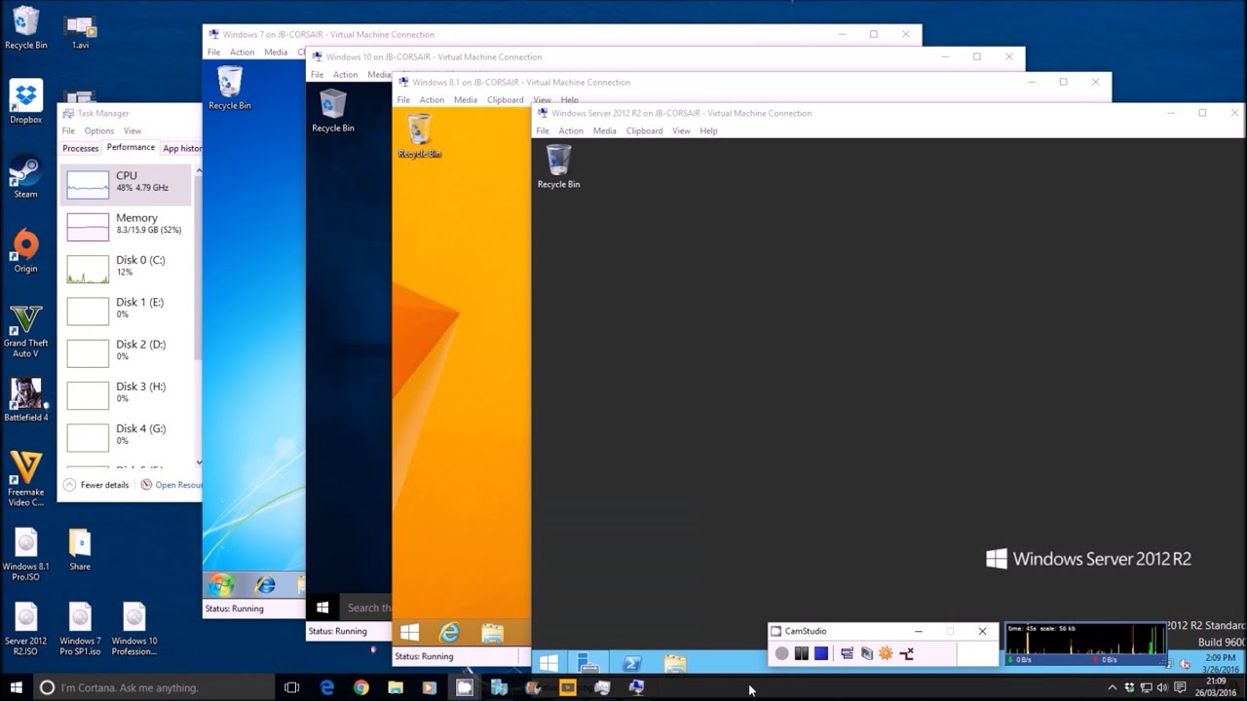Click the blue CamStudio Stop button
The height and width of the screenshot is (701, 1247).
click(821, 653)
